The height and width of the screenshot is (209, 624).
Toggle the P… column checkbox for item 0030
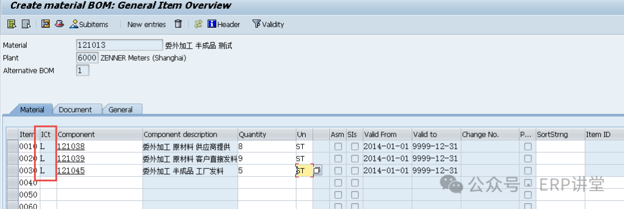pos(528,170)
